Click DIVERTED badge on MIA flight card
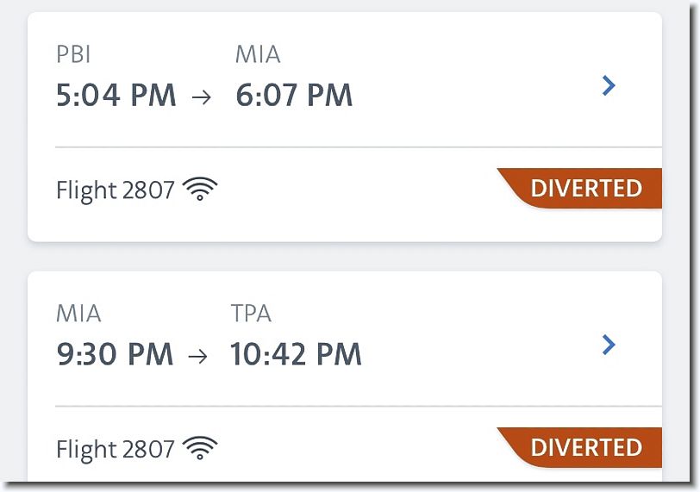This screenshot has width=700, height=492. tap(579, 447)
